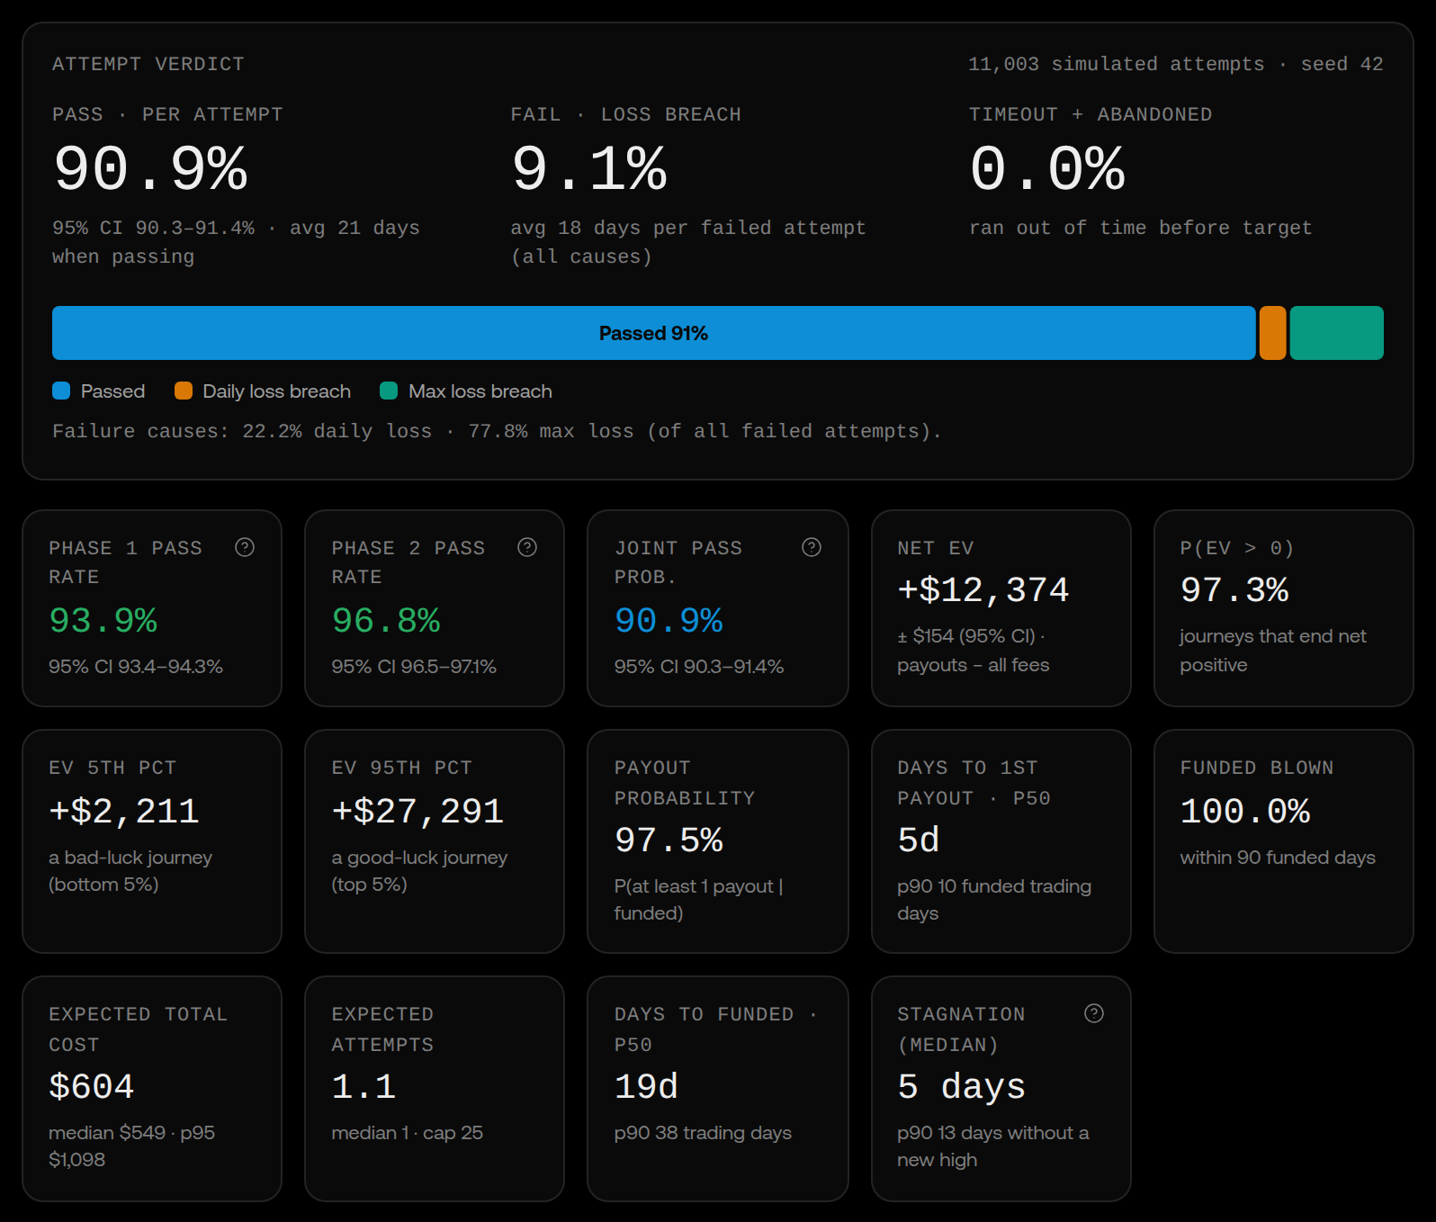1436x1222 pixels.
Task: Click the '5 days' stagnation median value
Action: pos(961,1086)
